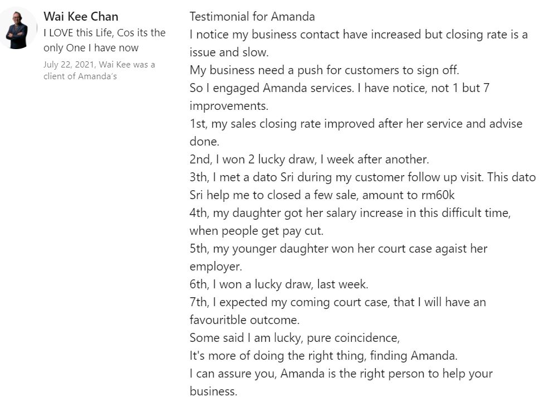Select the '6th, I won a lucky draw' line

click(279, 284)
